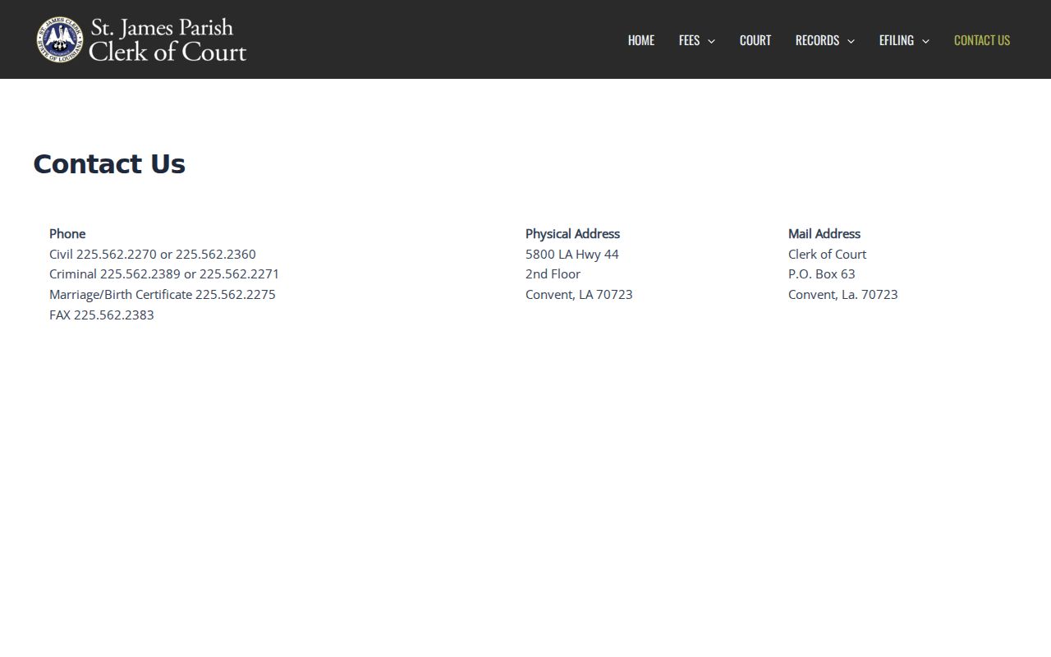Select the 2nd Floor address line
This screenshot has width=1051, height=657.
tap(553, 274)
